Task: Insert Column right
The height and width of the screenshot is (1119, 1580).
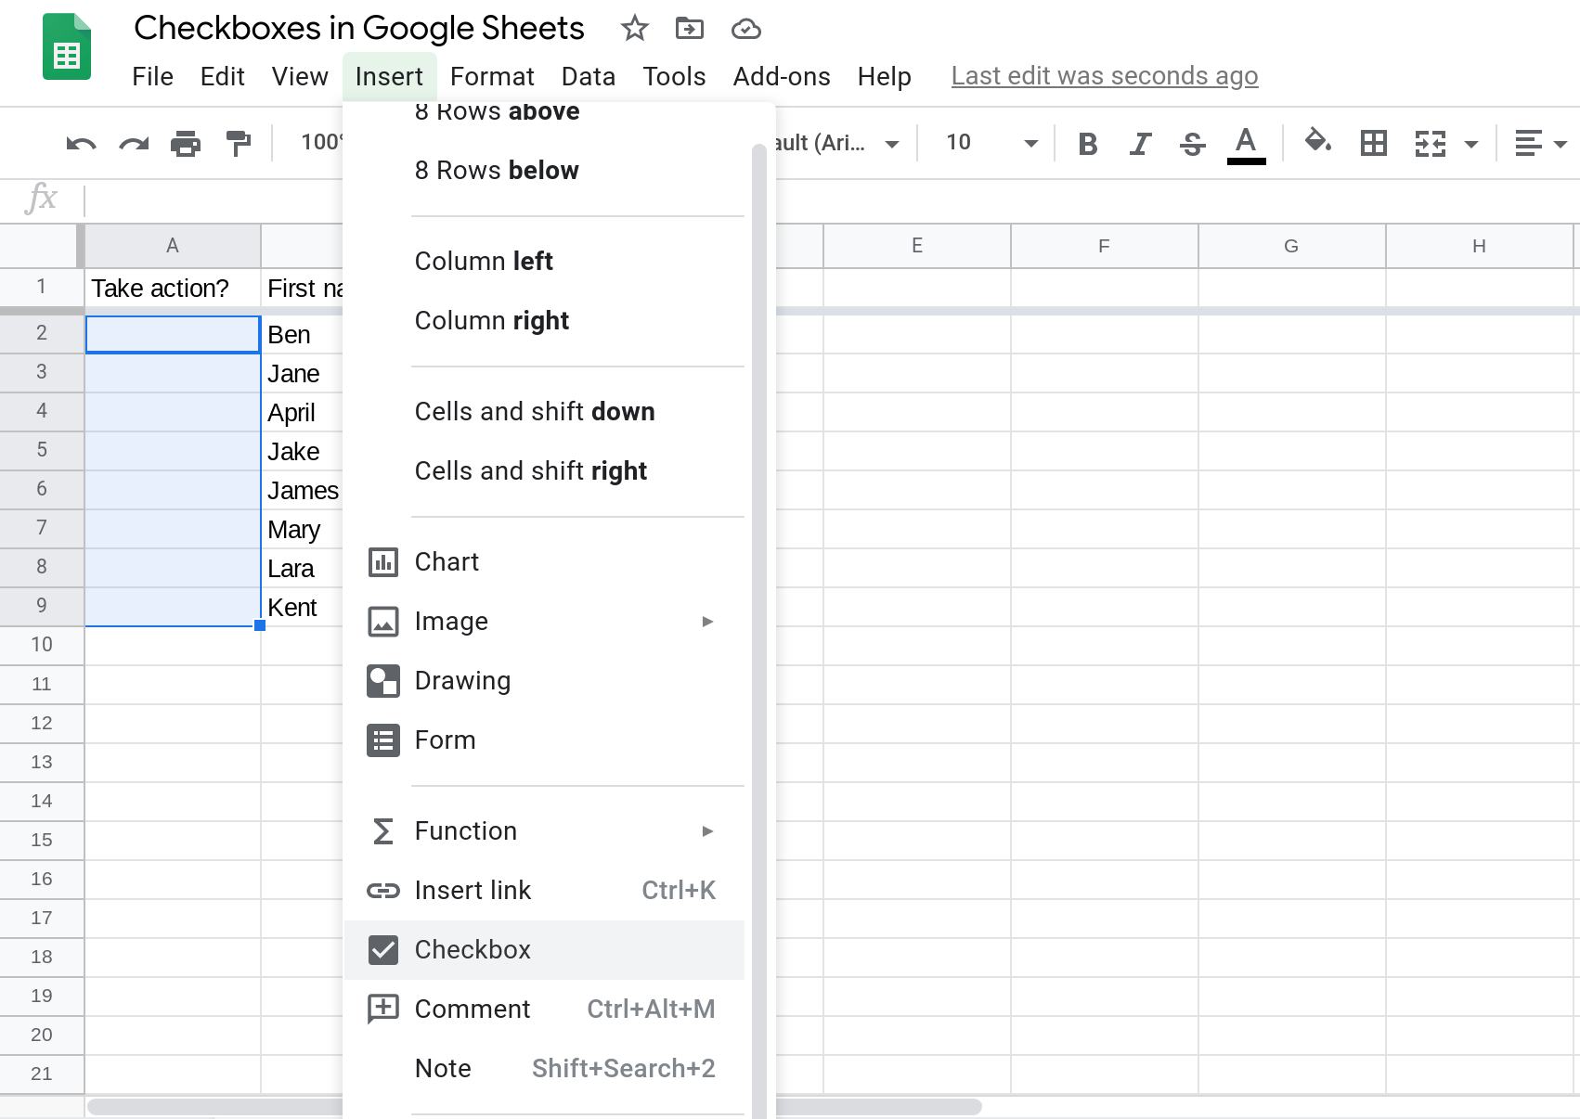Action: 545,321
